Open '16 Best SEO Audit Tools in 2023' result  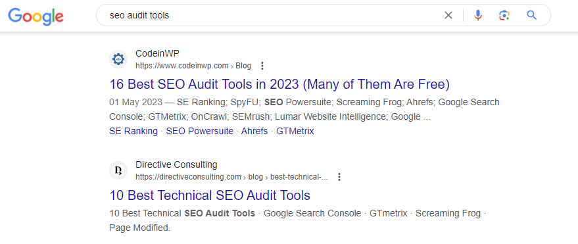coord(279,84)
